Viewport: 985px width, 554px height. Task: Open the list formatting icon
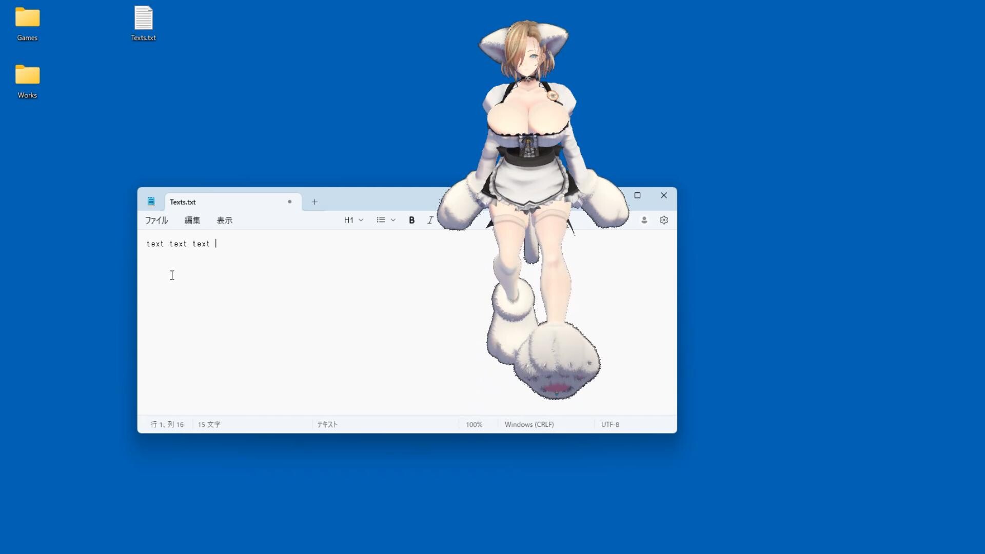(380, 220)
